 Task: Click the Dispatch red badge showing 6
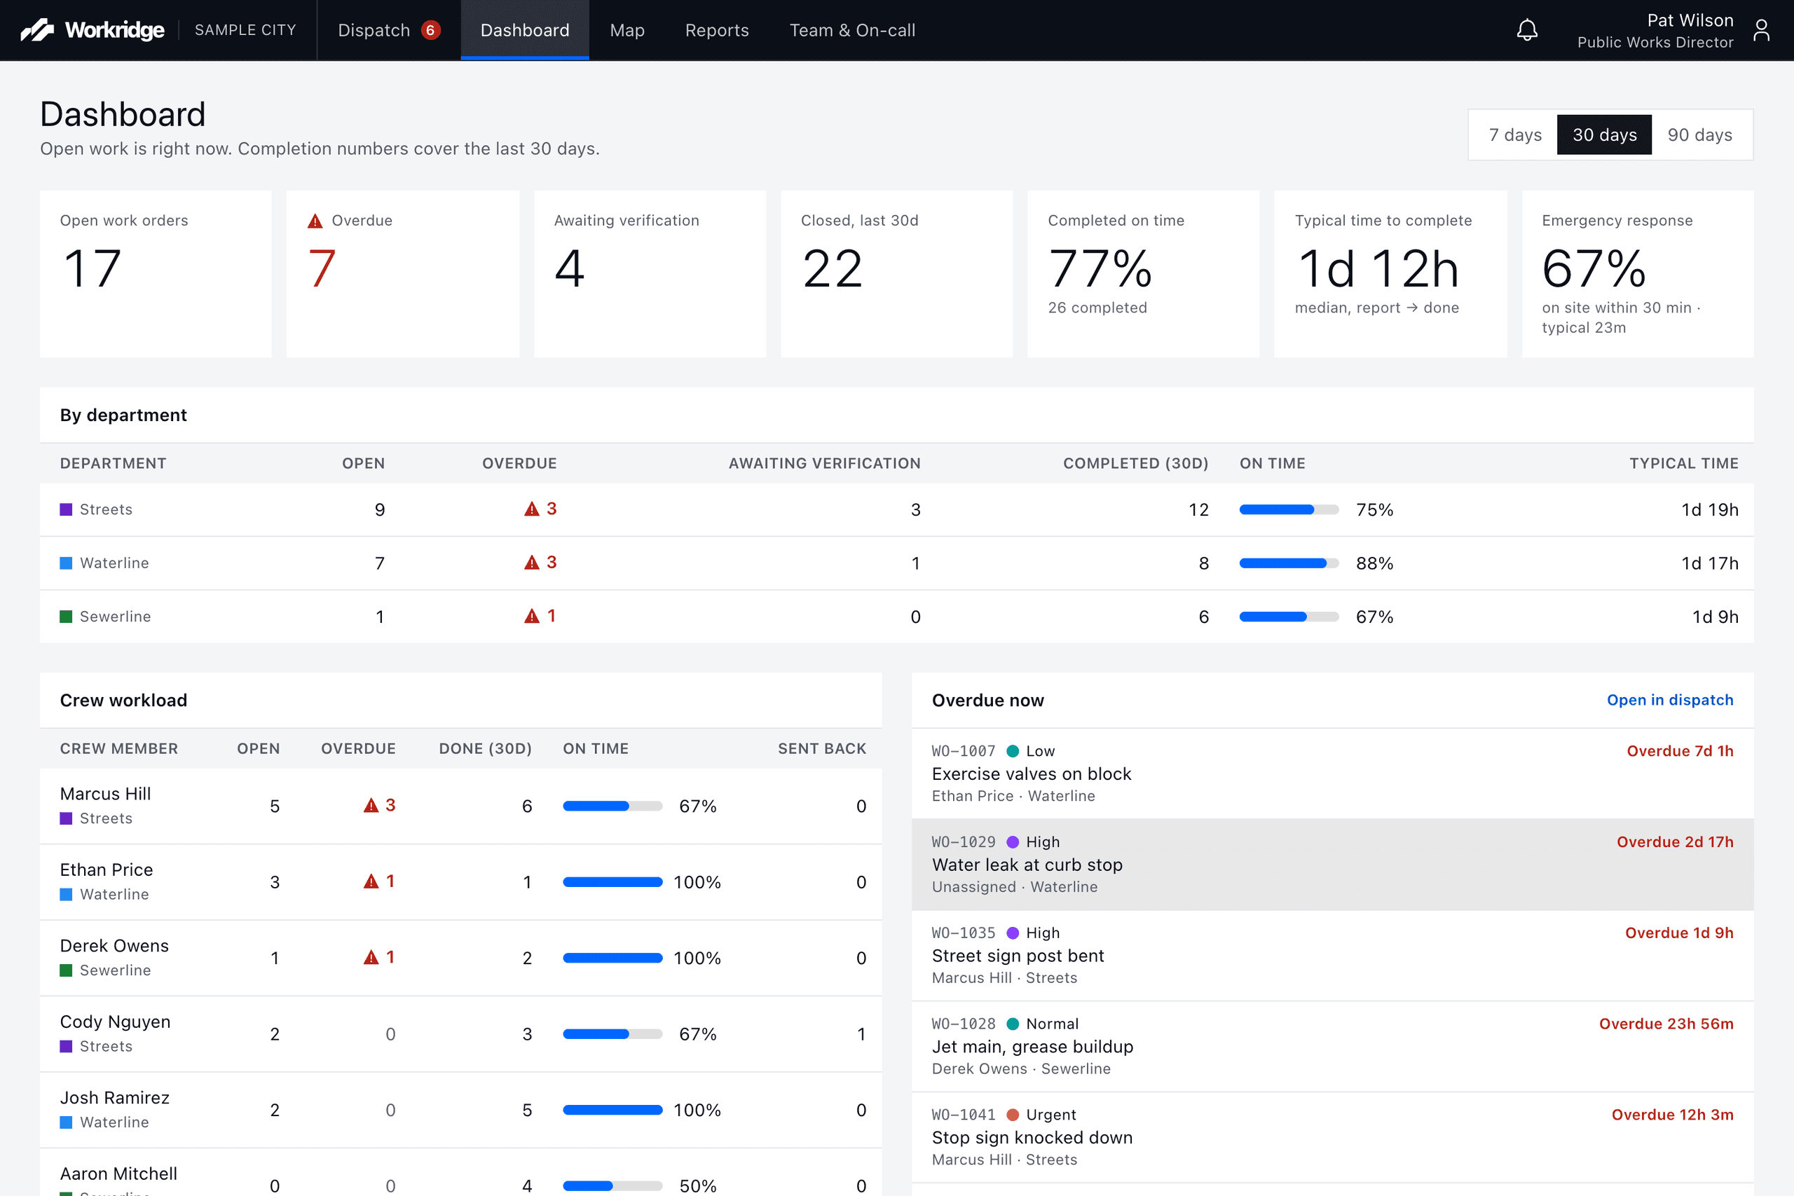[430, 29]
